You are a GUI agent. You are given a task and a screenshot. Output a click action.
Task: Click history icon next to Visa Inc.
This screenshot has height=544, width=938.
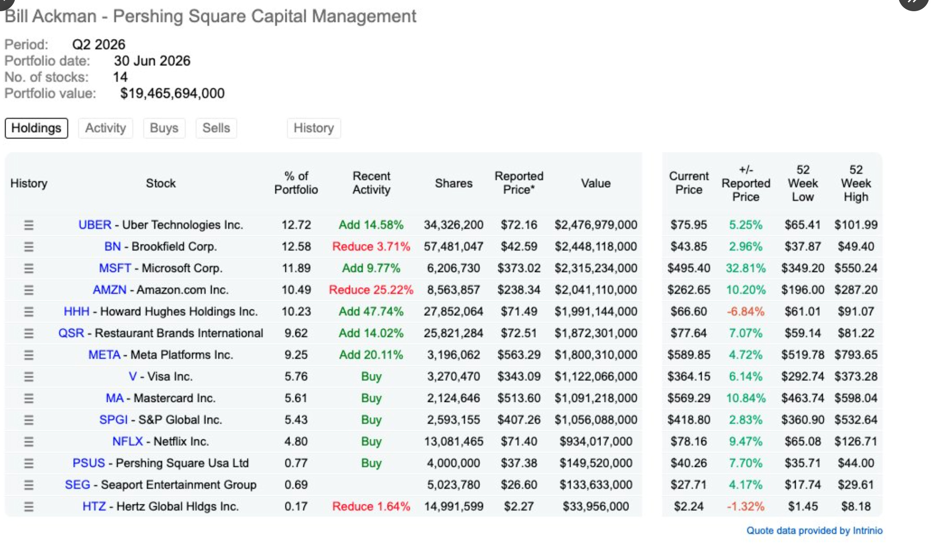[28, 377]
